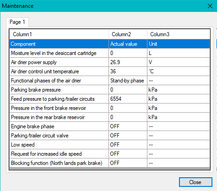217x191 pixels.
Task: Select the Air drier power supply row
Action: [x=110, y=62]
